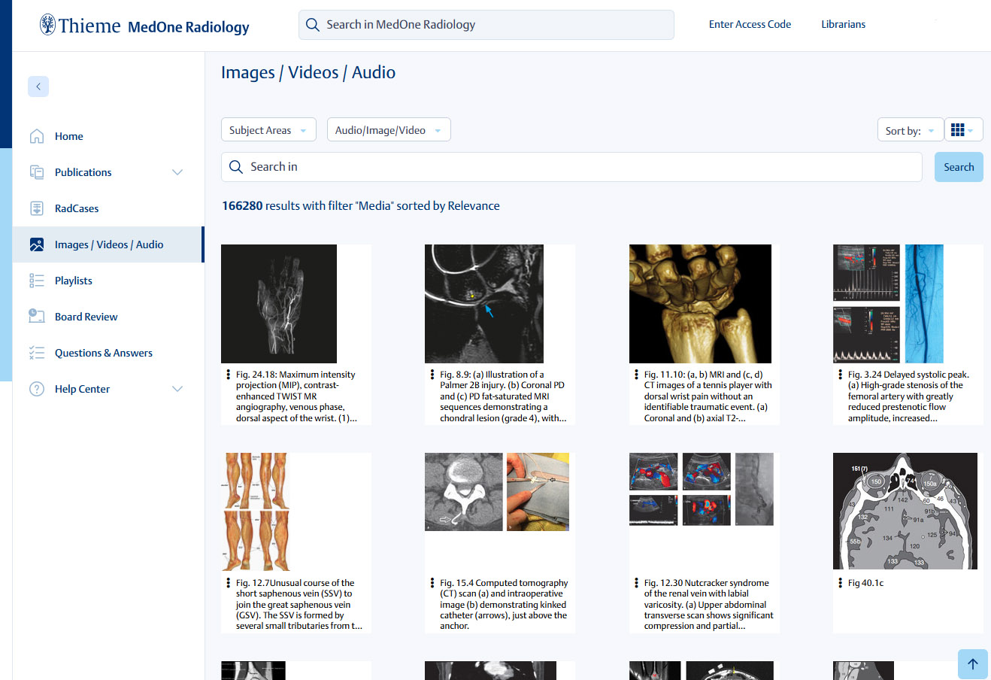The width and height of the screenshot is (991, 680).
Task: Expand the Publications submenu chevron
Action: (x=177, y=172)
